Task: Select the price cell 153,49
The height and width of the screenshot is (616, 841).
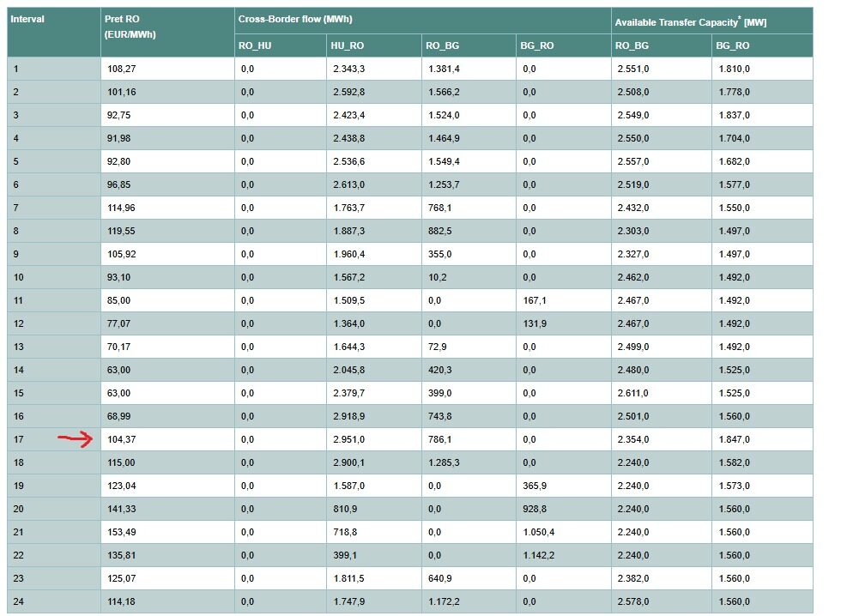Action: click(122, 532)
